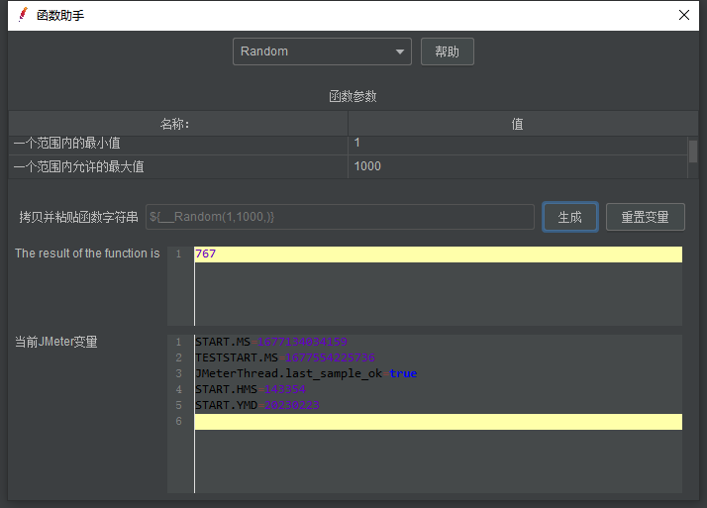Click the 拷贝并粘贴函数字符串 label
This screenshot has width=707, height=508.
[x=78, y=217]
